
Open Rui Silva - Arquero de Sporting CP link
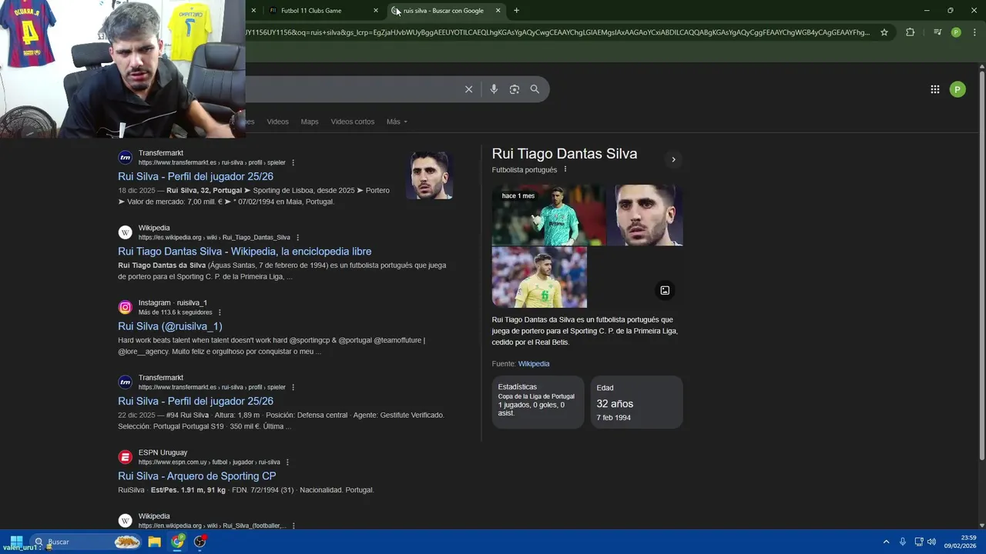pyautogui.click(x=197, y=476)
